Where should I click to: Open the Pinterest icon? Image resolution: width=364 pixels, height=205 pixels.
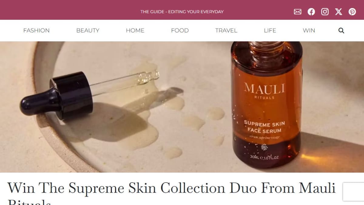(352, 12)
